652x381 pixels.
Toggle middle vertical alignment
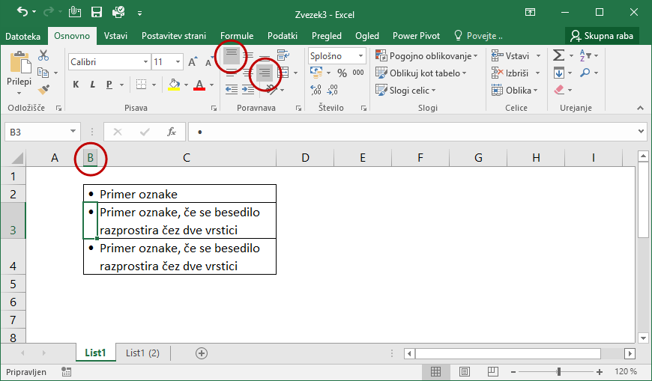coord(248,55)
